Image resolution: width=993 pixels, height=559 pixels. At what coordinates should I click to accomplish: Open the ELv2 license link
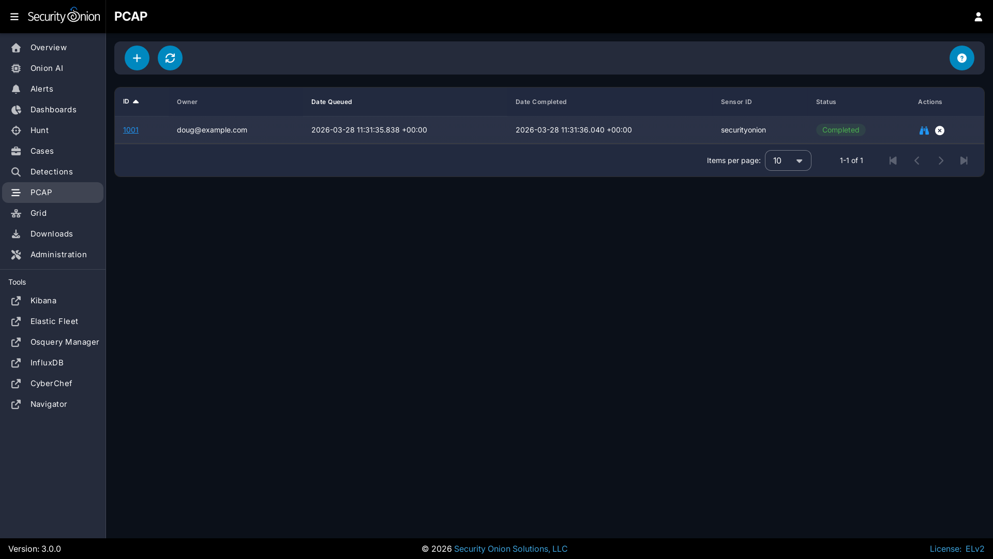(x=974, y=549)
